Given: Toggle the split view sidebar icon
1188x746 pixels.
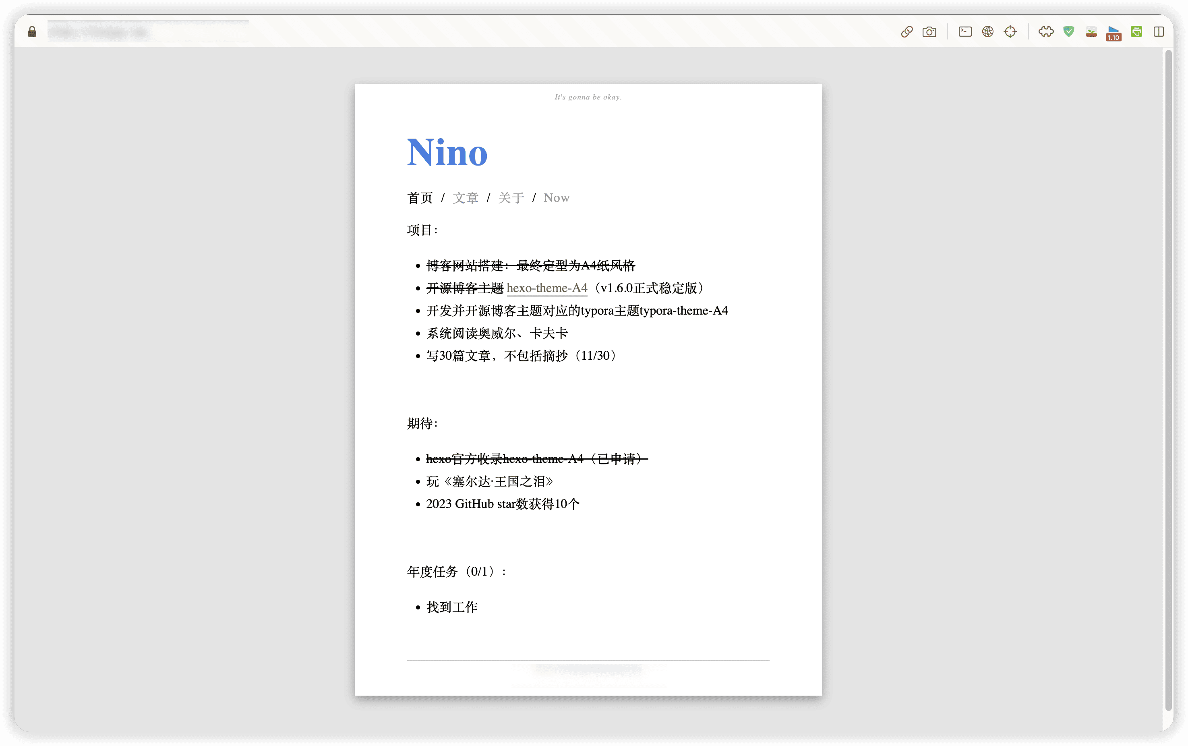Looking at the screenshot, I should point(1159,32).
